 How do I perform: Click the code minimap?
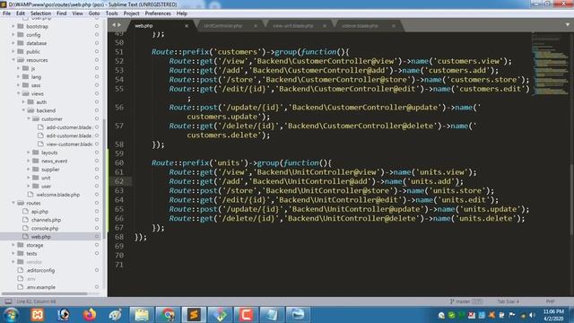click(x=549, y=65)
